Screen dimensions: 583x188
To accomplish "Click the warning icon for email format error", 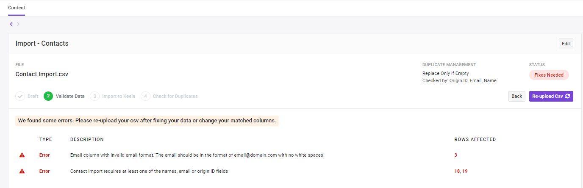I will point(22,155).
